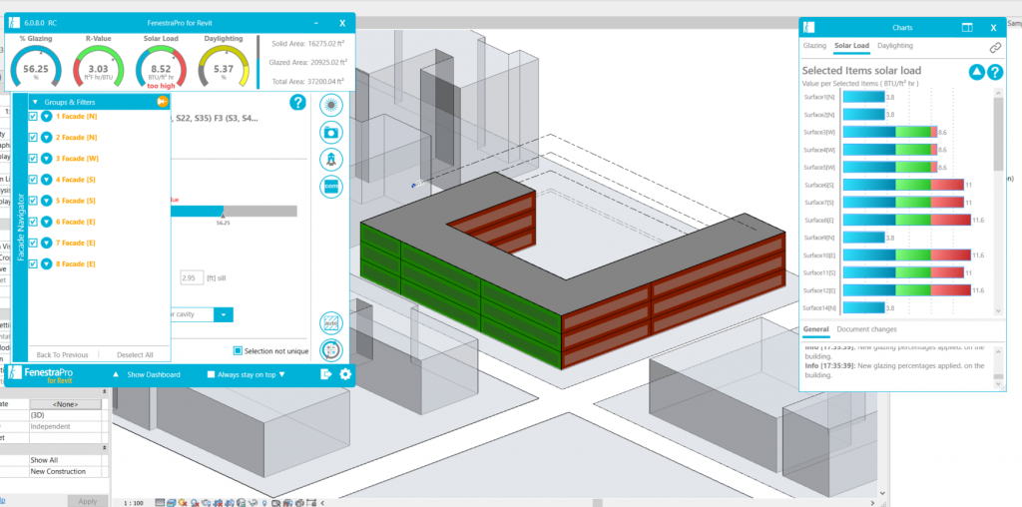Open Always stay on top dropdown arrow
Image resolution: width=1022 pixels, height=507 pixels.
click(x=281, y=374)
